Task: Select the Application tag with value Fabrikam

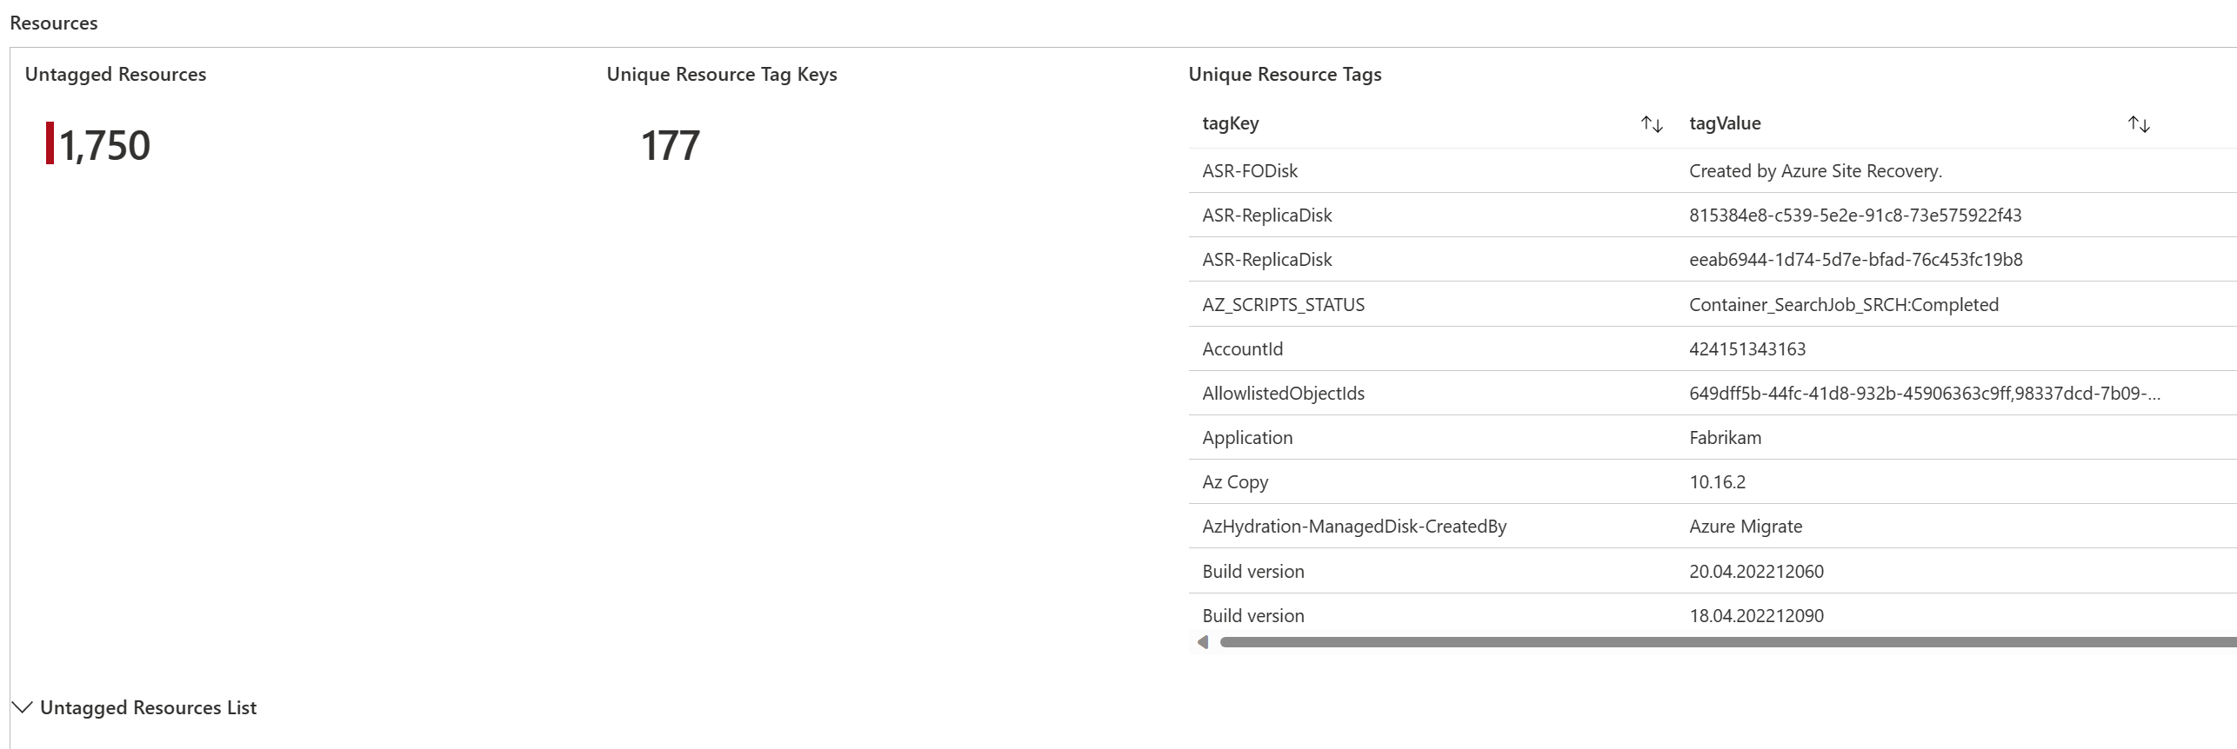Action: click(1247, 438)
